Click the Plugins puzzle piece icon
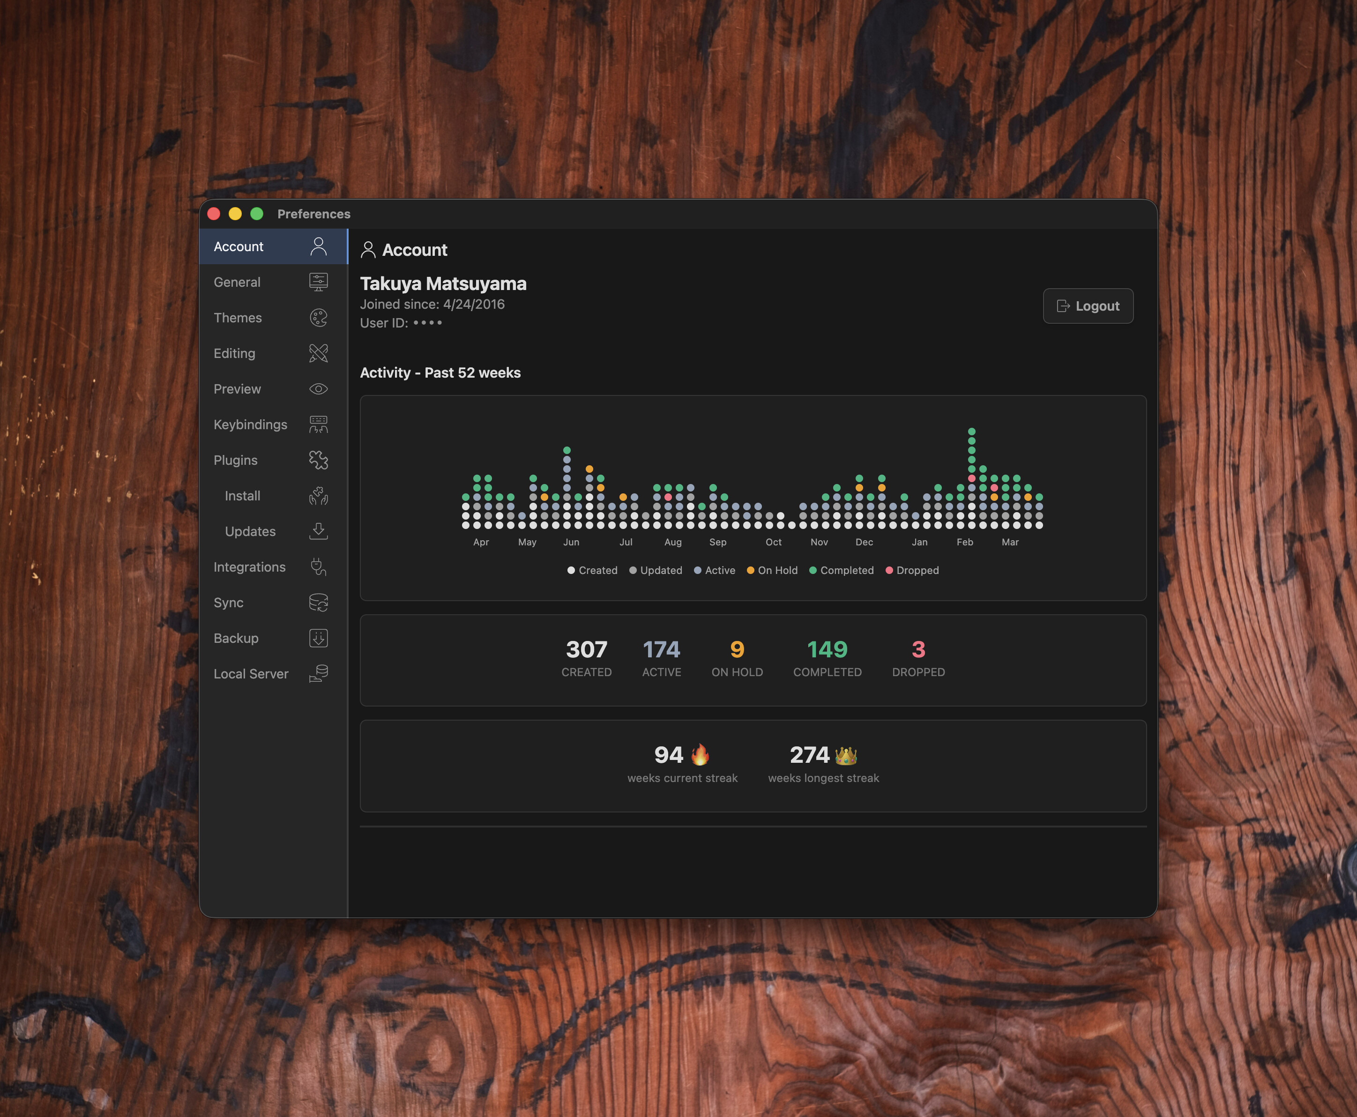Viewport: 1357px width, 1117px height. click(318, 460)
